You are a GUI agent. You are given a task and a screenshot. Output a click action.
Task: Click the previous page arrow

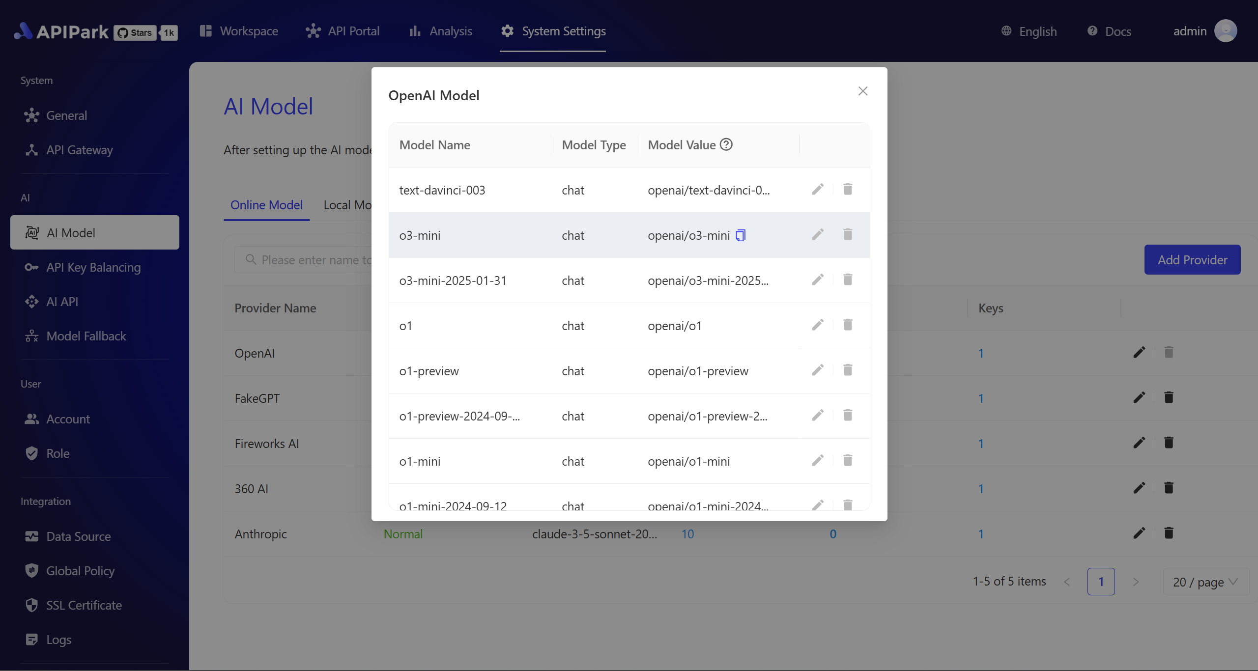(x=1067, y=582)
